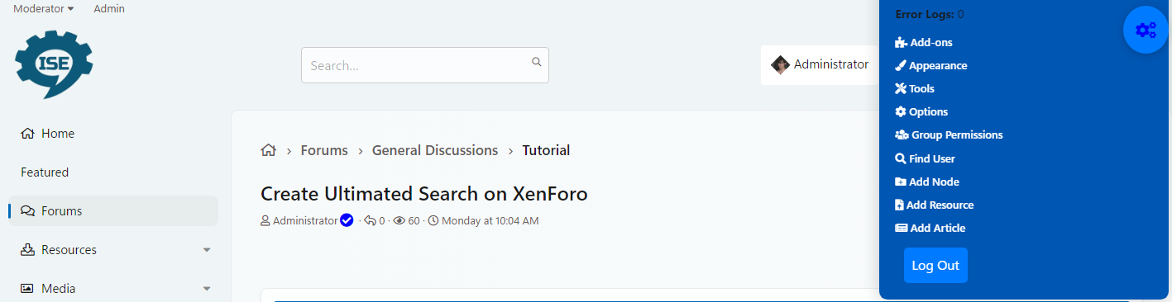Click the blue gears admin panel button
1172x302 pixels.
pos(1146,31)
